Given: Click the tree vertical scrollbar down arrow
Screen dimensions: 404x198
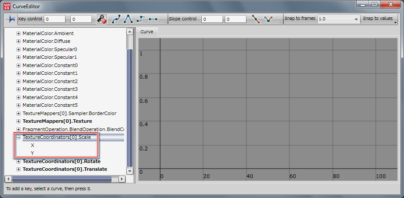Looking at the screenshot, I should (x=129, y=171).
